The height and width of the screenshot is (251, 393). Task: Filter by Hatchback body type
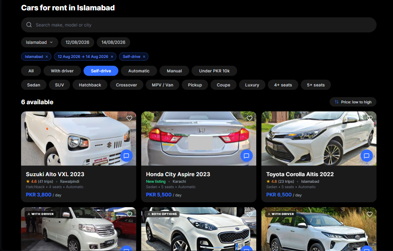[90, 85]
